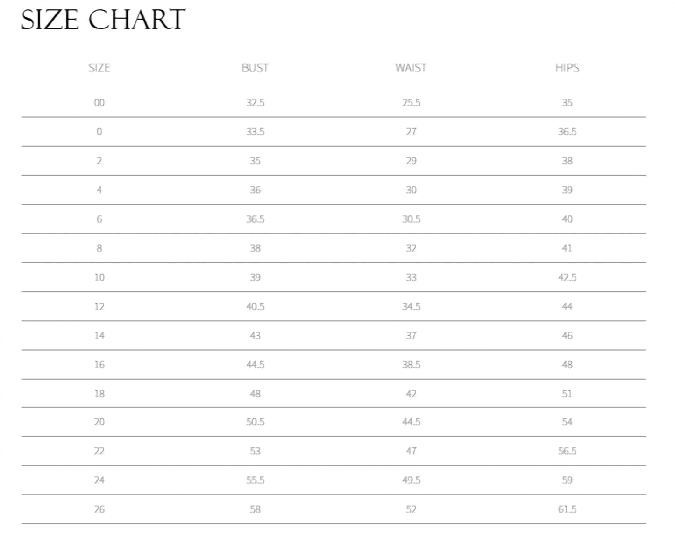This screenshot has width=675, height=544.
Task: Select the HIPS column header
Action: pyautogui.click(x=567, y=68)
